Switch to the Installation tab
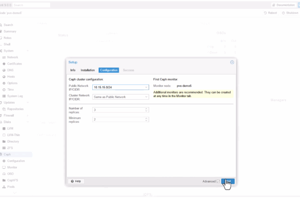The image size is (300, 198). [x=87, y=70]
